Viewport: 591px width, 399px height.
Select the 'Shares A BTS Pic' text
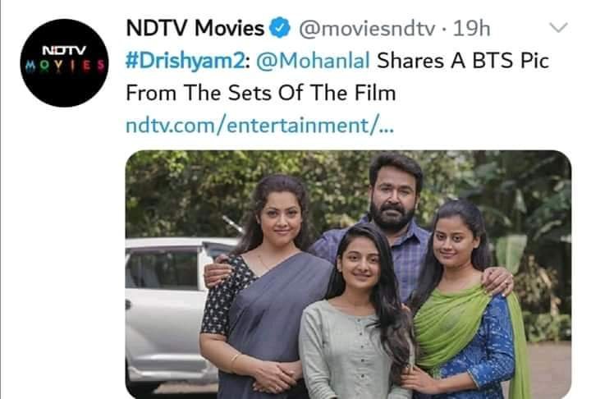(463, 61)
